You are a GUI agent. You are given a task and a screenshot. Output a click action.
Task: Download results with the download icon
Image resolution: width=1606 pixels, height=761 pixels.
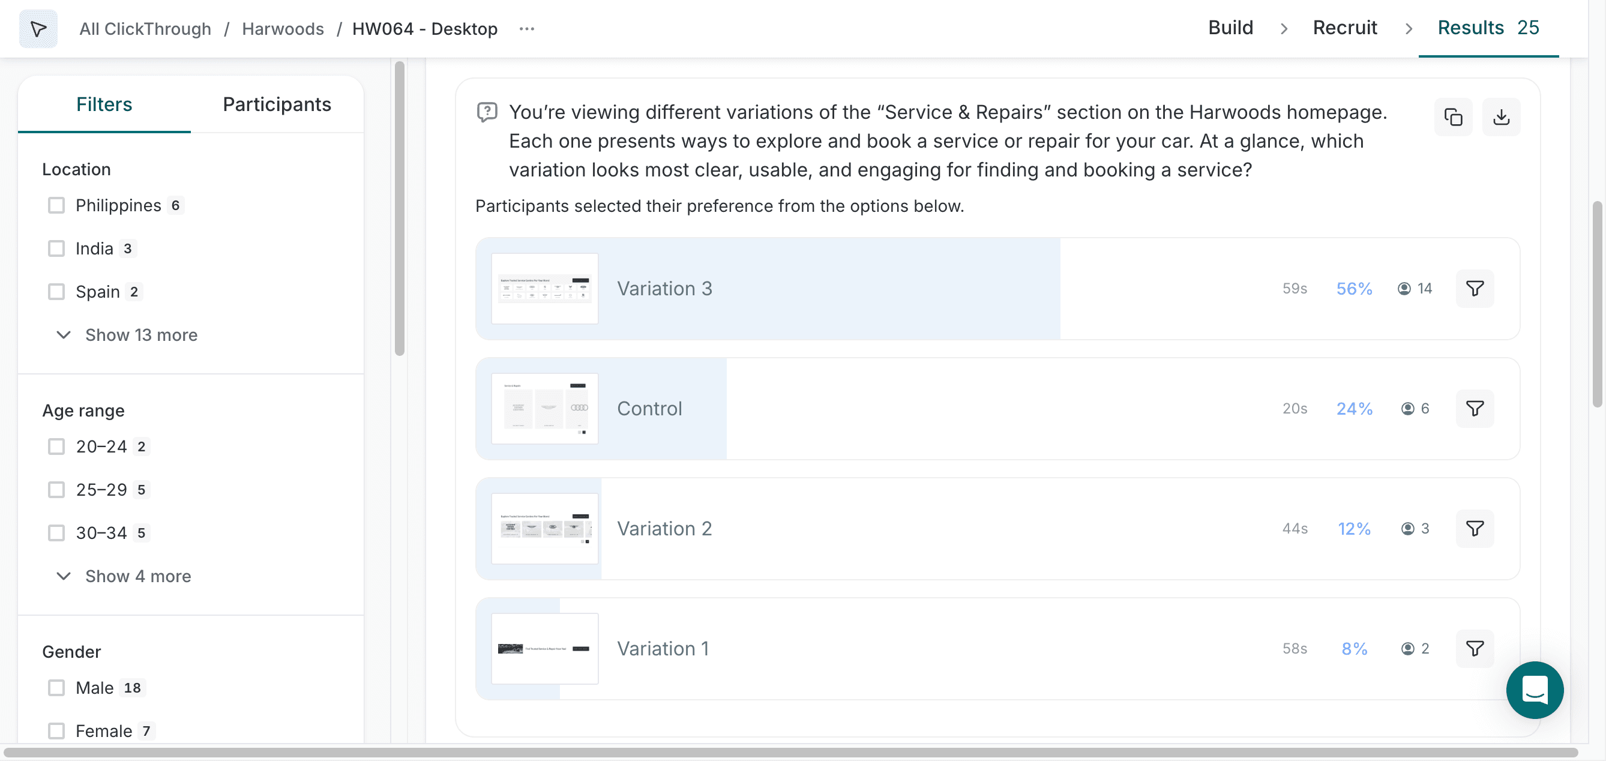[1500, 117]
